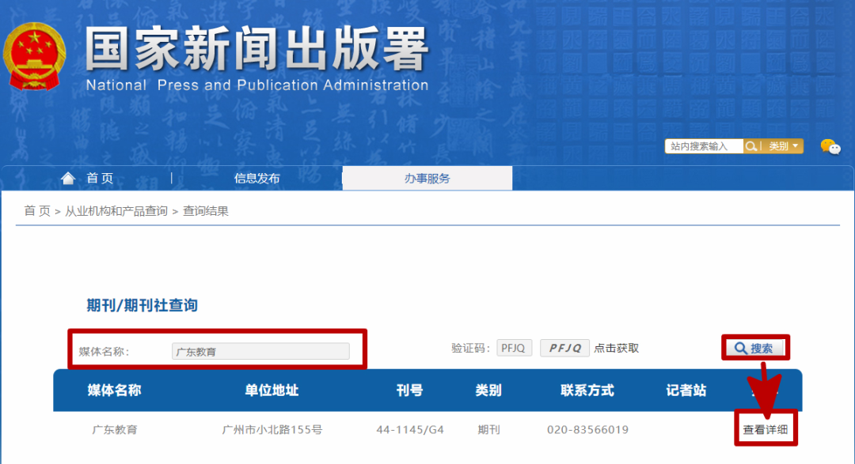Focus the 验证码 input field
855x464 pixels.
[515, 348]
